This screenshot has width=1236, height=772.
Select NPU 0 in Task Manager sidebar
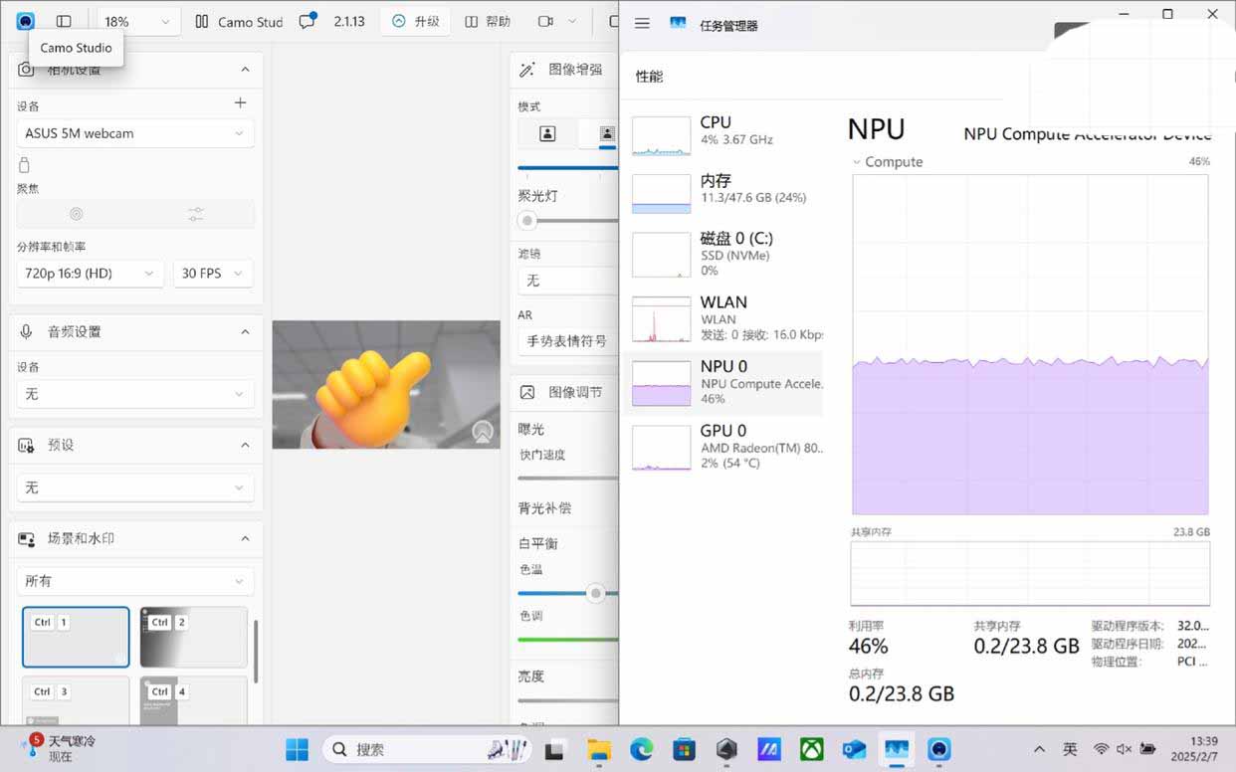pos(726,382)
